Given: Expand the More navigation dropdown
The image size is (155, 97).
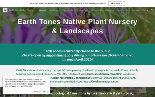Looking at the screenshot, I should pos(145,10).
